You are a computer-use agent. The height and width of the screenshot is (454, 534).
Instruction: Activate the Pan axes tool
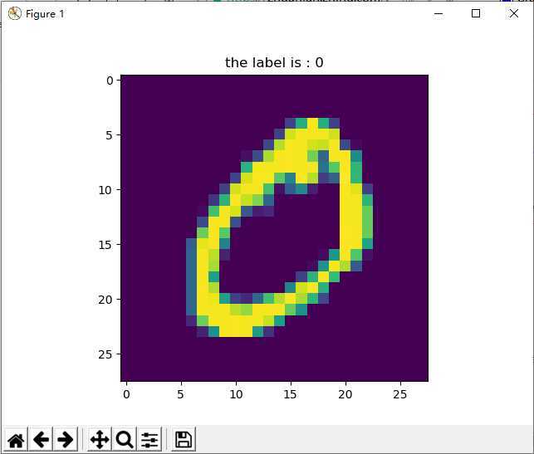[100, 439]
